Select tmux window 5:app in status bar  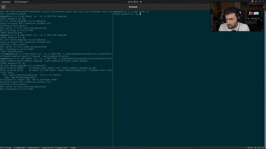pyautogui.click(x=73, y=148)
